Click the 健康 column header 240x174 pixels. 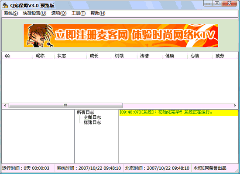click(175, 56)
